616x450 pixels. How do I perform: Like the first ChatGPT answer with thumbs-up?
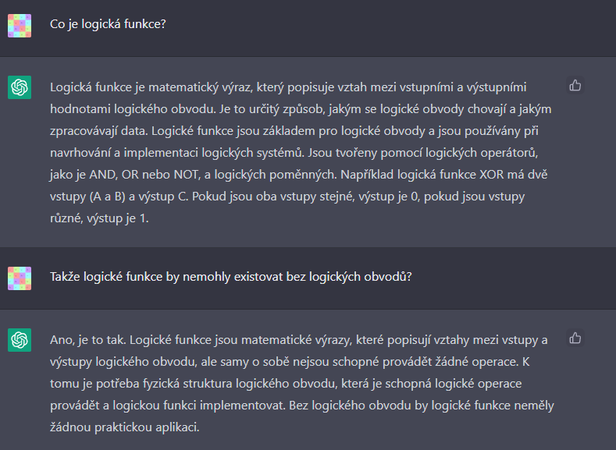point(575,86)
